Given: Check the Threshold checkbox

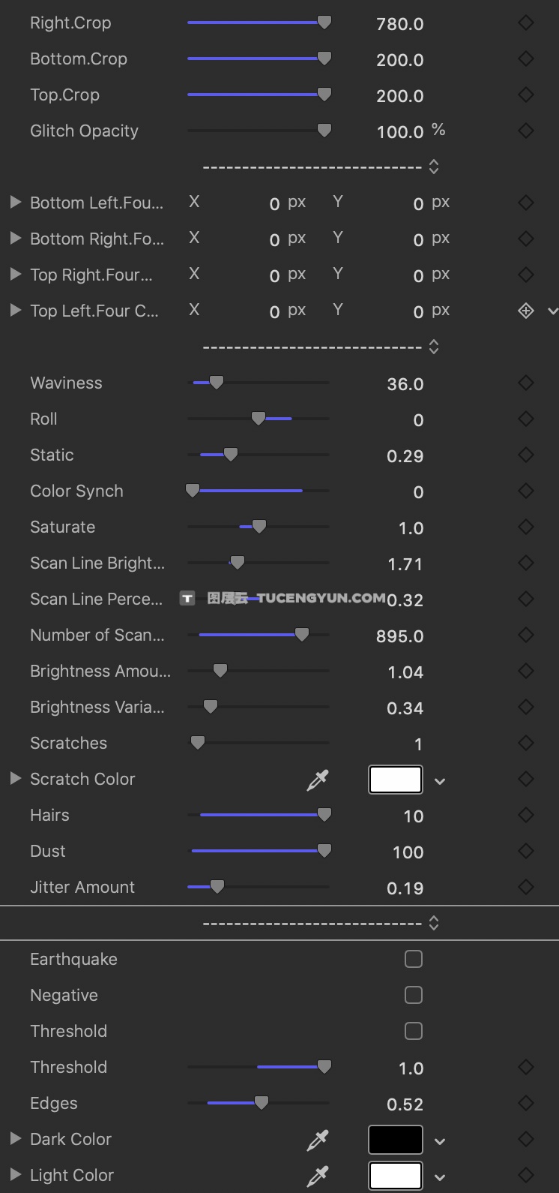Looking at the screenshot, I should pos(413,1032).
